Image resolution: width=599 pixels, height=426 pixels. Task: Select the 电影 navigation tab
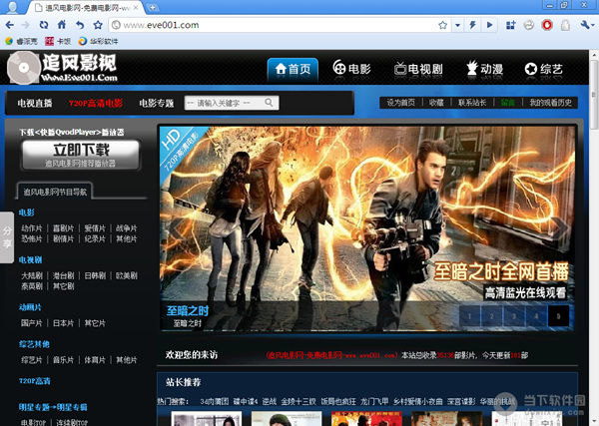(351, 69)
